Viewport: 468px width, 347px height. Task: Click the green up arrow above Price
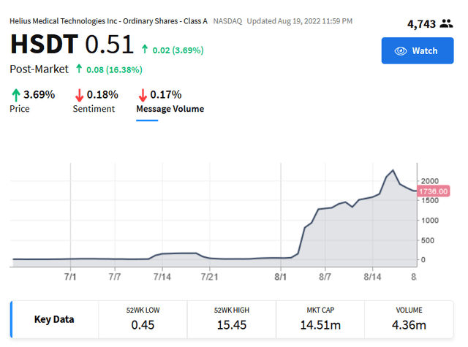(x=16, y=95)
